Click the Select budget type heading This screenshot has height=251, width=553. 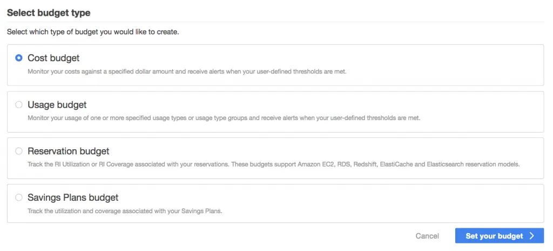(49, 13)
